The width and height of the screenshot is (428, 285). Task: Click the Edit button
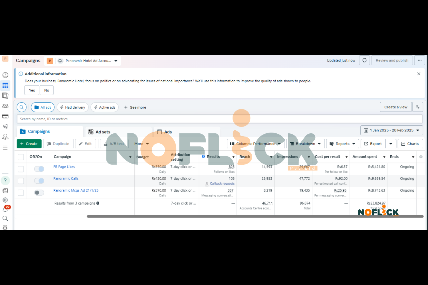[85, 144]
